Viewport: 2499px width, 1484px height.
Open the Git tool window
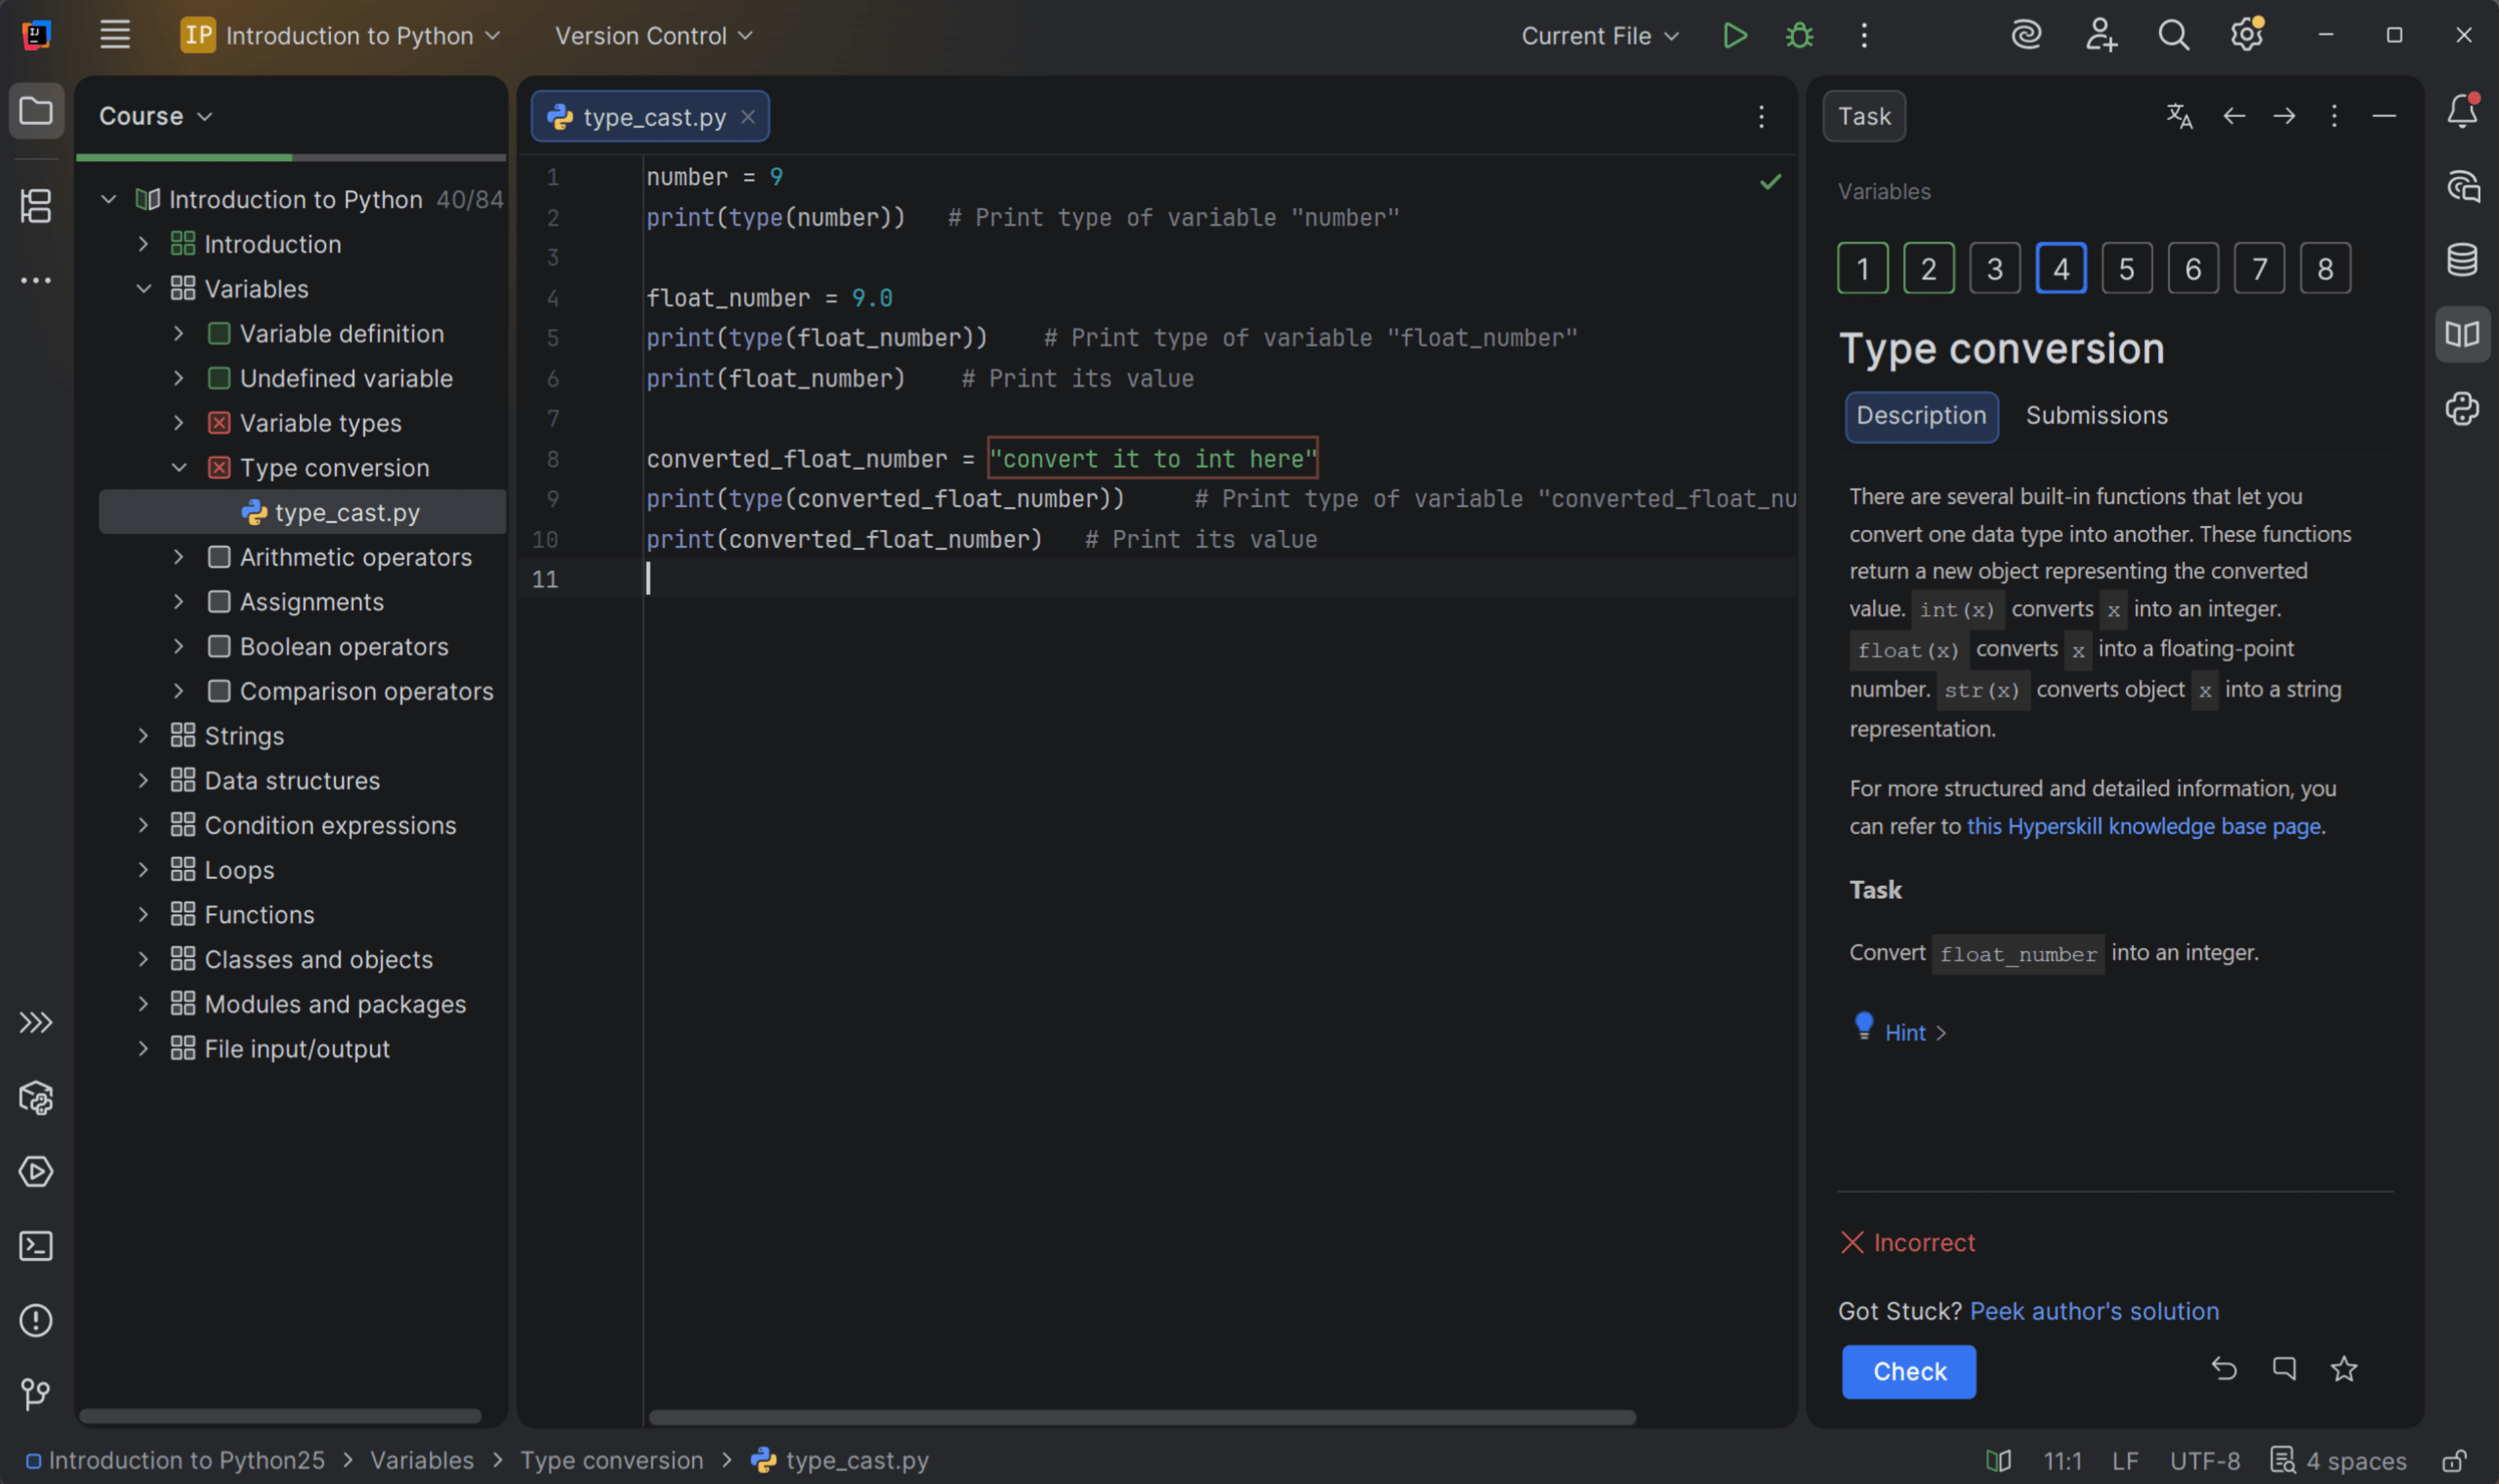tap(36, 1394)
